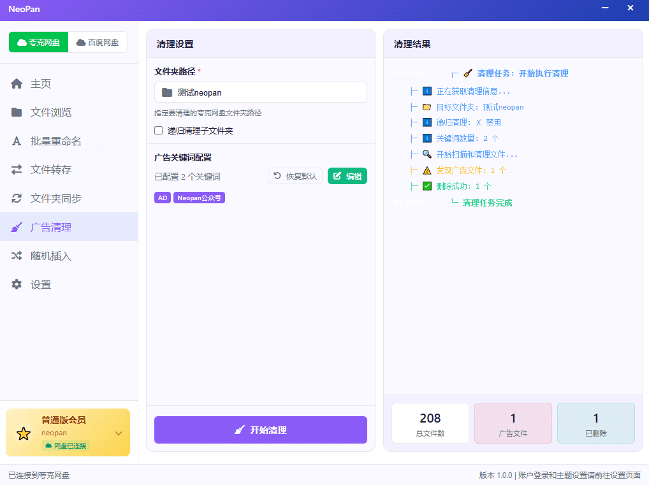Click the cloud icon on 百度网盘 tab
Image resolution: width=649 pixels, height=485 pixels.
point(81,42)
